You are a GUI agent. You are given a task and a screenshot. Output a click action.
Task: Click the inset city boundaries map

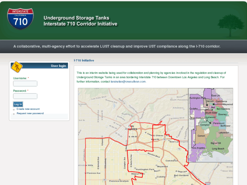[211, 125]
